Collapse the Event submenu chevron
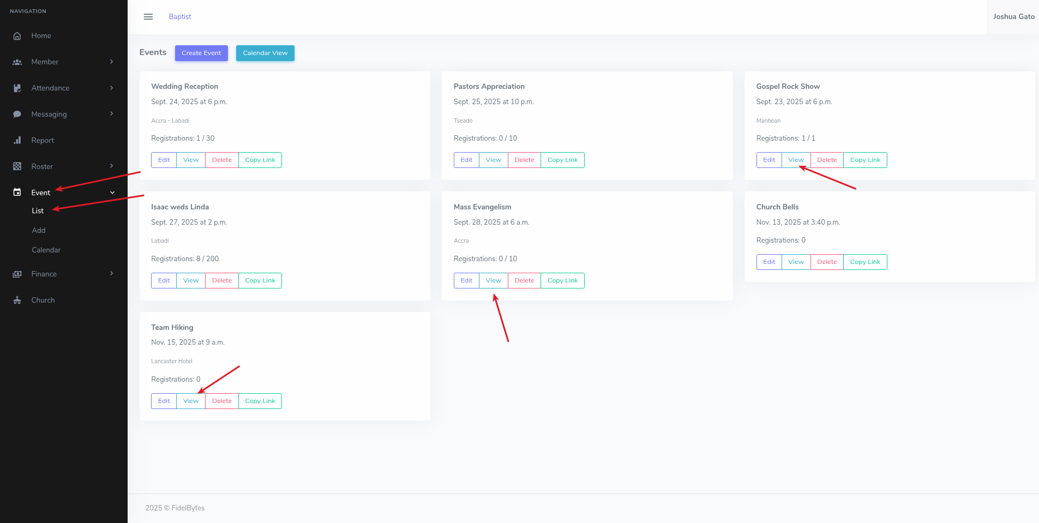Viewport: 1039px width, 523px height. (x=112, y=193)
